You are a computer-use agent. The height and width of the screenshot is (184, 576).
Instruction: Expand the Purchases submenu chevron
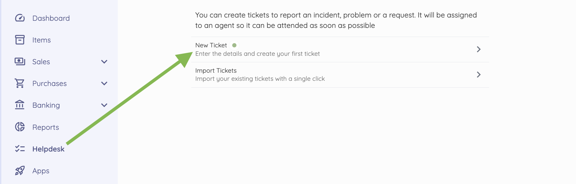point(104,83)
